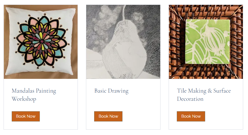Open the Basic Drawing title link
The image size is (248, 135).
[111, 91]
